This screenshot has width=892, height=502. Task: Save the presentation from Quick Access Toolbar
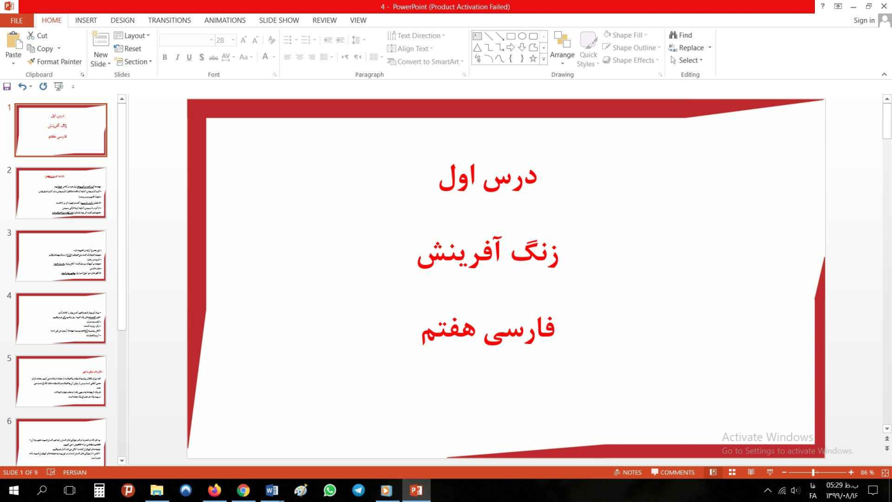coord(7,87)
